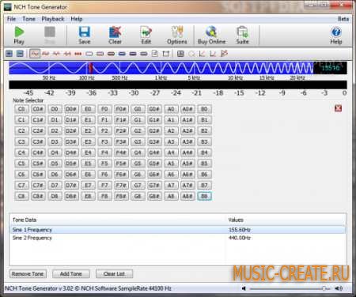This screenshot has width=356, height=297.
Task: Select the red dotted impulse waveform icon
Action: click(78, 54)
